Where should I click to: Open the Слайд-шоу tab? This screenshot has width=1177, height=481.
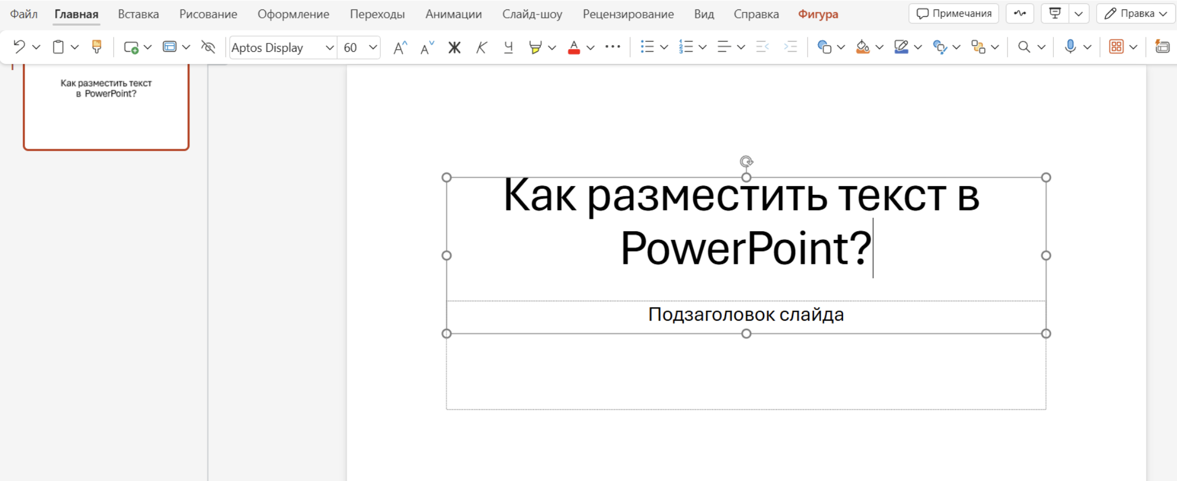[532, 14]
